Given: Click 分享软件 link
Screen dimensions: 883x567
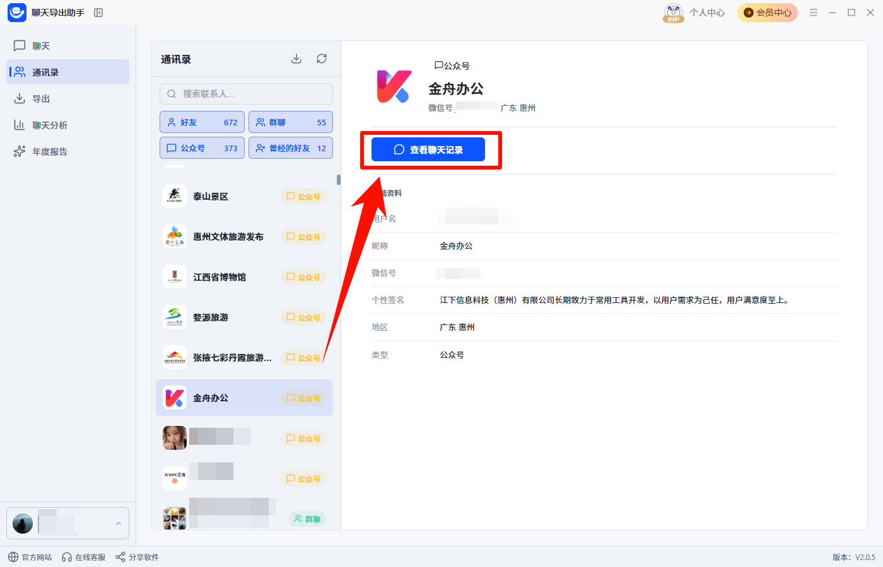Looking at the screenshot, I should pyautogui.click(x=137, y=557).
